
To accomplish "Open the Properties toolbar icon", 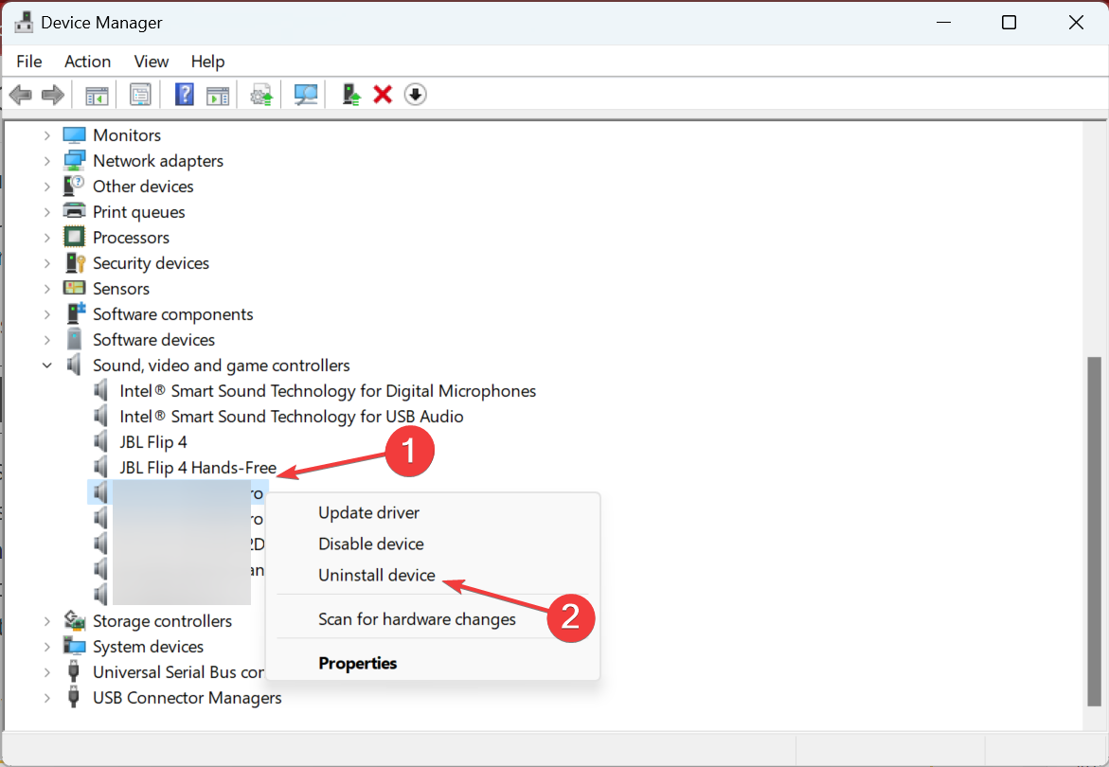I will (140, 94).
